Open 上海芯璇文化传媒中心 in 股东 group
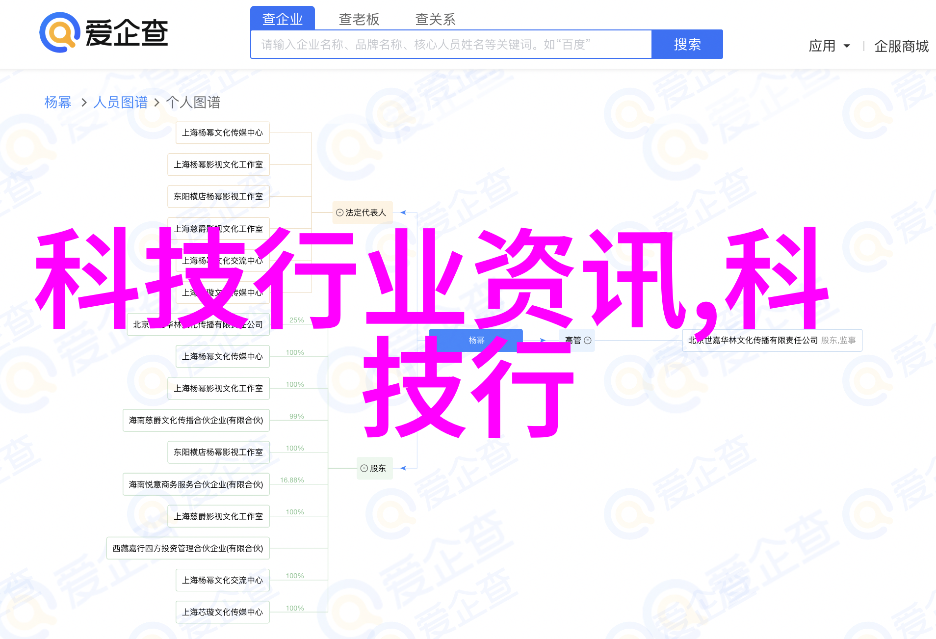 coord(223,612)
